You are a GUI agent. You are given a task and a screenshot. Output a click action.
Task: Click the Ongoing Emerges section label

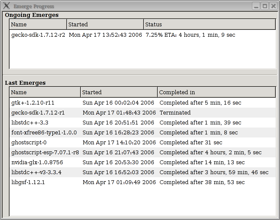click(x=32, y=15)
